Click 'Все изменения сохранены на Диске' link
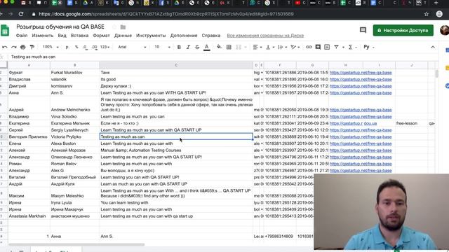 (265, 36)
